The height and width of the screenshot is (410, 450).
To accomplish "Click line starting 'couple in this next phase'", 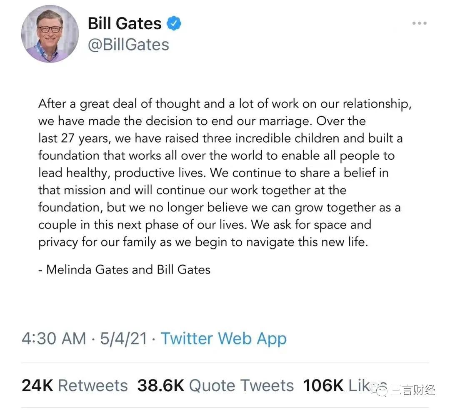I will coord(205,225).
